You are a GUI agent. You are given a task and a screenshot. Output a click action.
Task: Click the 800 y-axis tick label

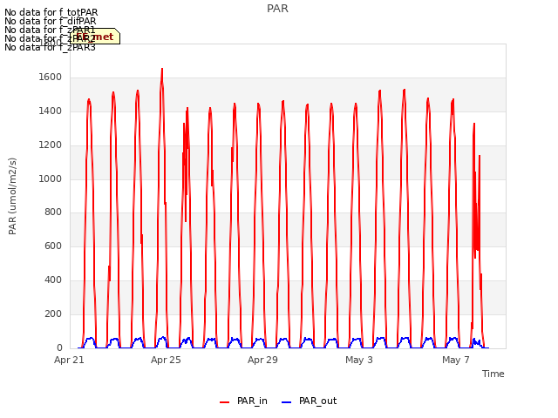[53, 212]
